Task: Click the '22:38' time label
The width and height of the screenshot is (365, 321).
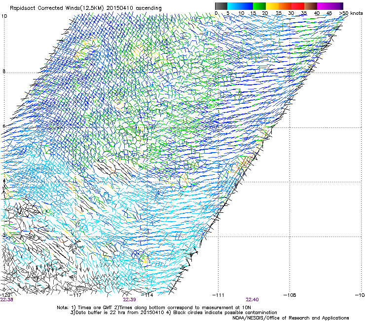Action: (7, 300)
